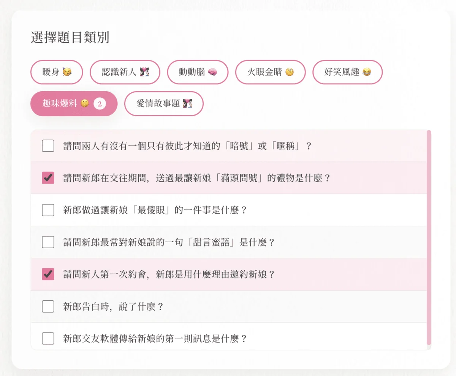Screen dimensions: 456x376
Task: Check the 暗號或暱稱 question checkbox
Action: 48,146
